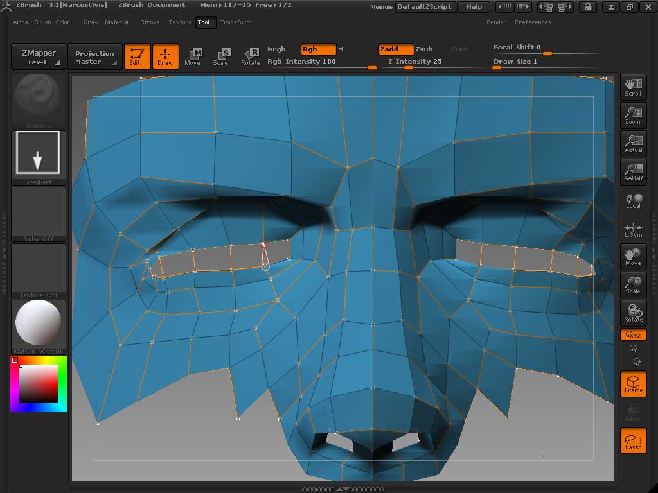Image resolution: width=658 pixels, height=493 pixels.
Task: Enable the M material-only mode
Action: [x=341, y=49]
